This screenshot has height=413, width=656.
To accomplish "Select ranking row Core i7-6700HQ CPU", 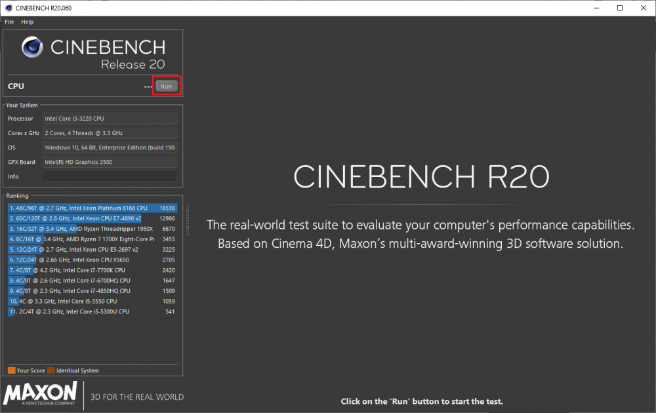I will (92, 281).
